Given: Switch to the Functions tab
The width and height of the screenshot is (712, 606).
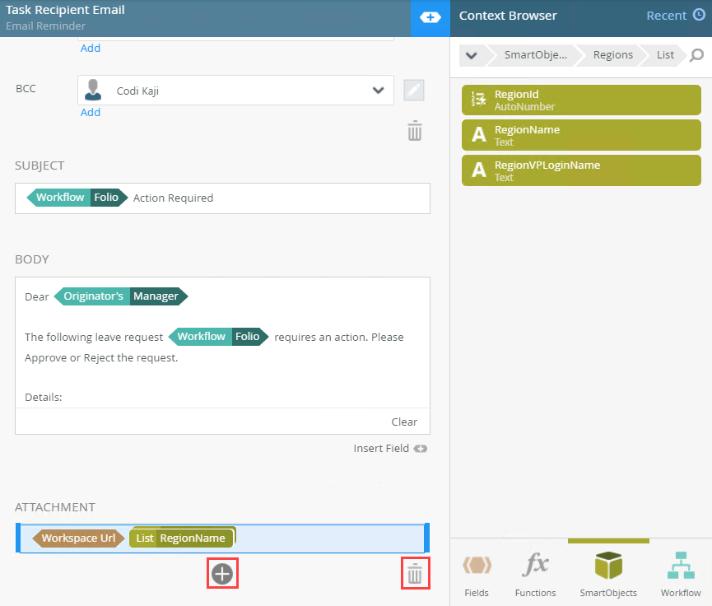Looking at the screenshot, I should (x=535, y=573).
